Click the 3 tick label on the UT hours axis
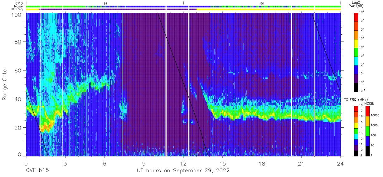This screenshot has height=177, width=383. (x=65, y=163)
